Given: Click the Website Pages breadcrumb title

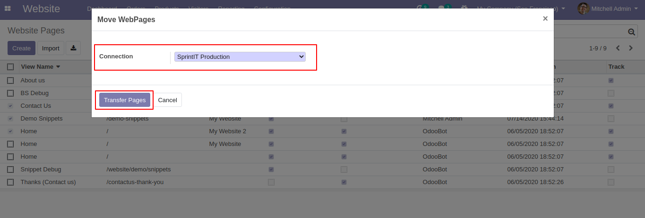Looking at the screenshot, I should click(x=36, y=31).
